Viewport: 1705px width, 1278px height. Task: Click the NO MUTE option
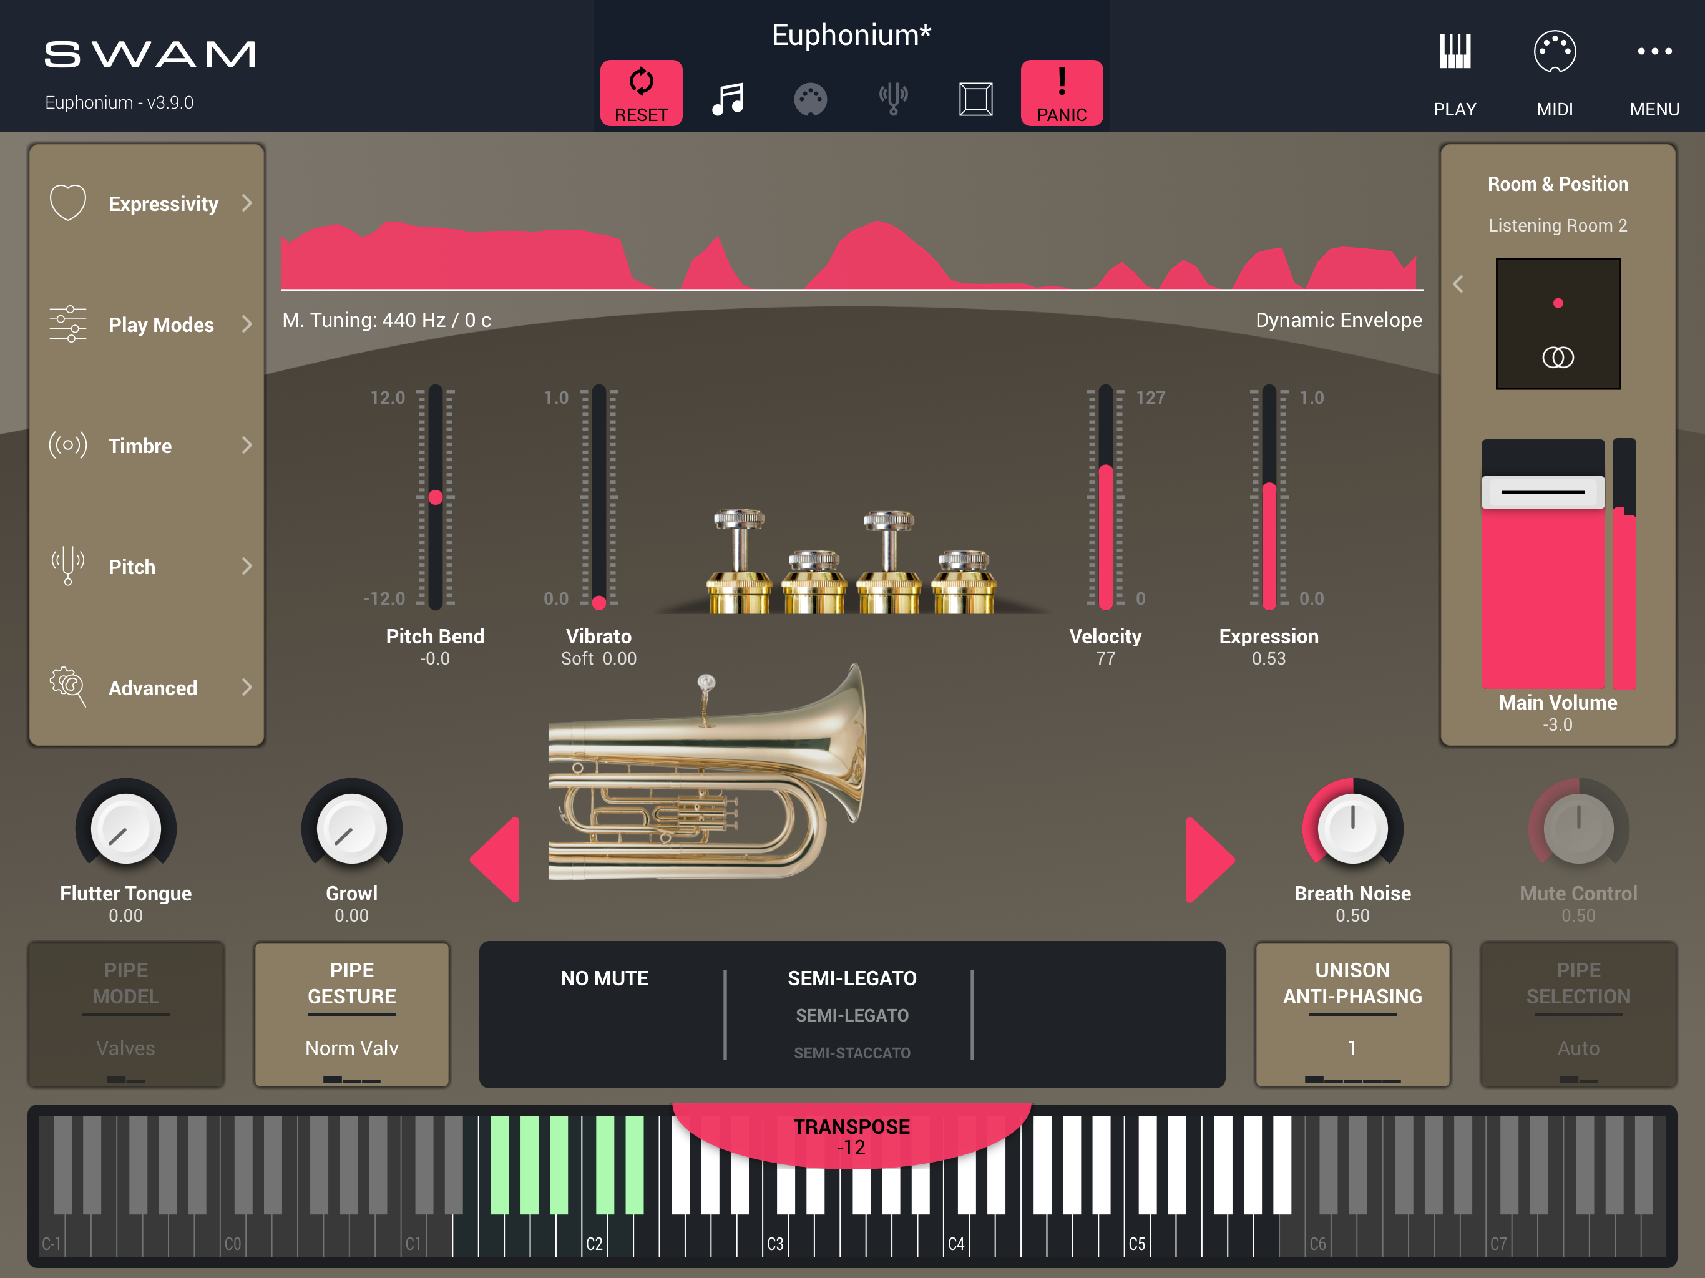pos(604,978)
